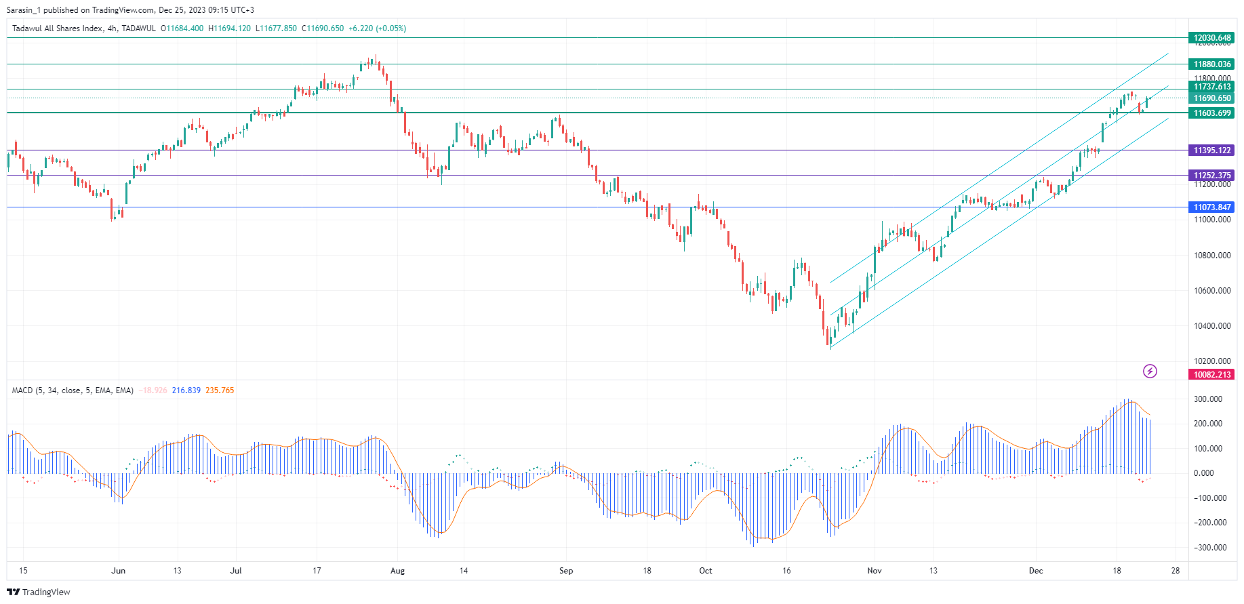The image size is (1244, 604).
Task: Select the 11880.036 price label
Action: 1212,64
